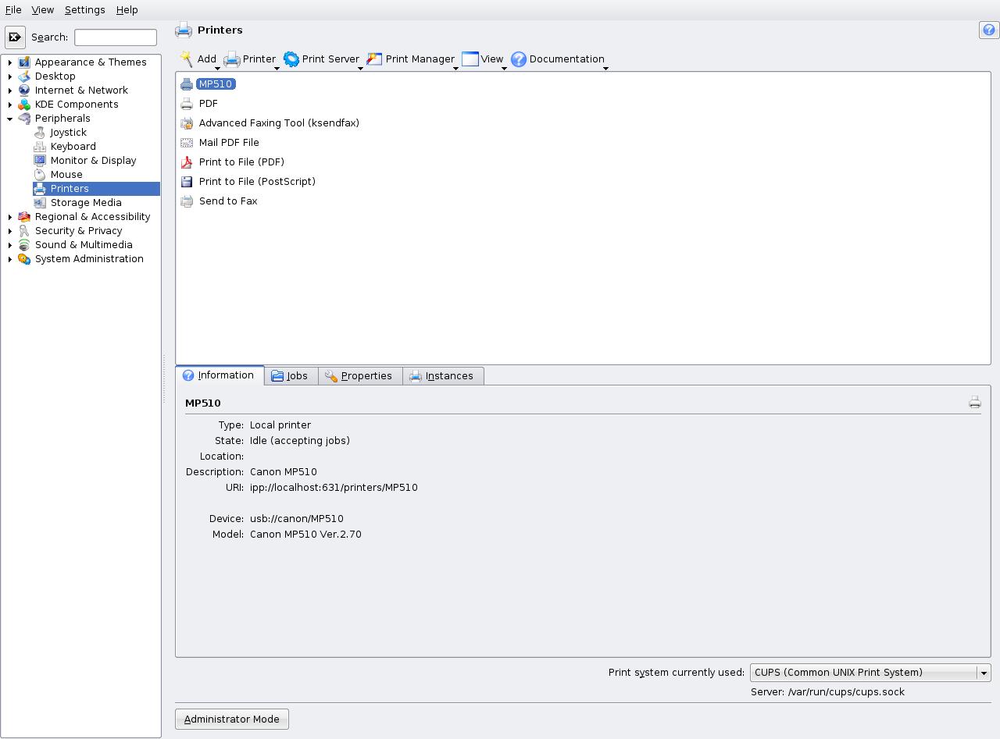This screenshot has height=739, width=1000.
Task: Expand the KDE Components tree node
Action: coord(10,105)
